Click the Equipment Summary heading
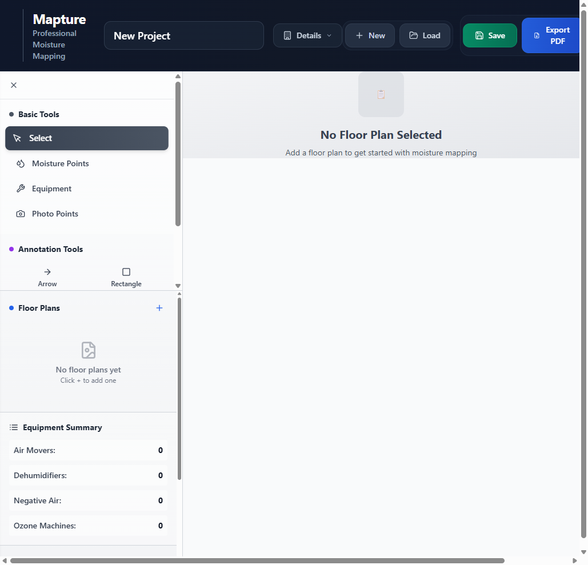 pyautogui.click(x=62, y=428)
